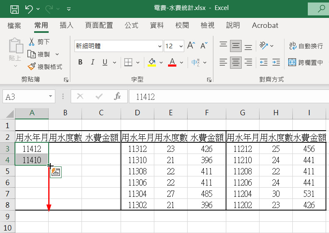This screenshot has height=233, width=329.
Task: Click the Cut scissors icon
Action: point(32,42)
